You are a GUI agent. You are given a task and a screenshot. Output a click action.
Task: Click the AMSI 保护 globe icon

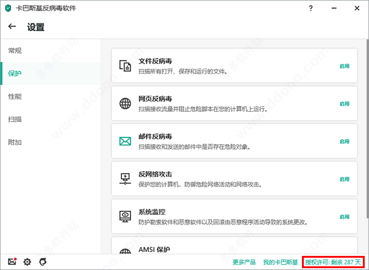click(x=125, y=251)
